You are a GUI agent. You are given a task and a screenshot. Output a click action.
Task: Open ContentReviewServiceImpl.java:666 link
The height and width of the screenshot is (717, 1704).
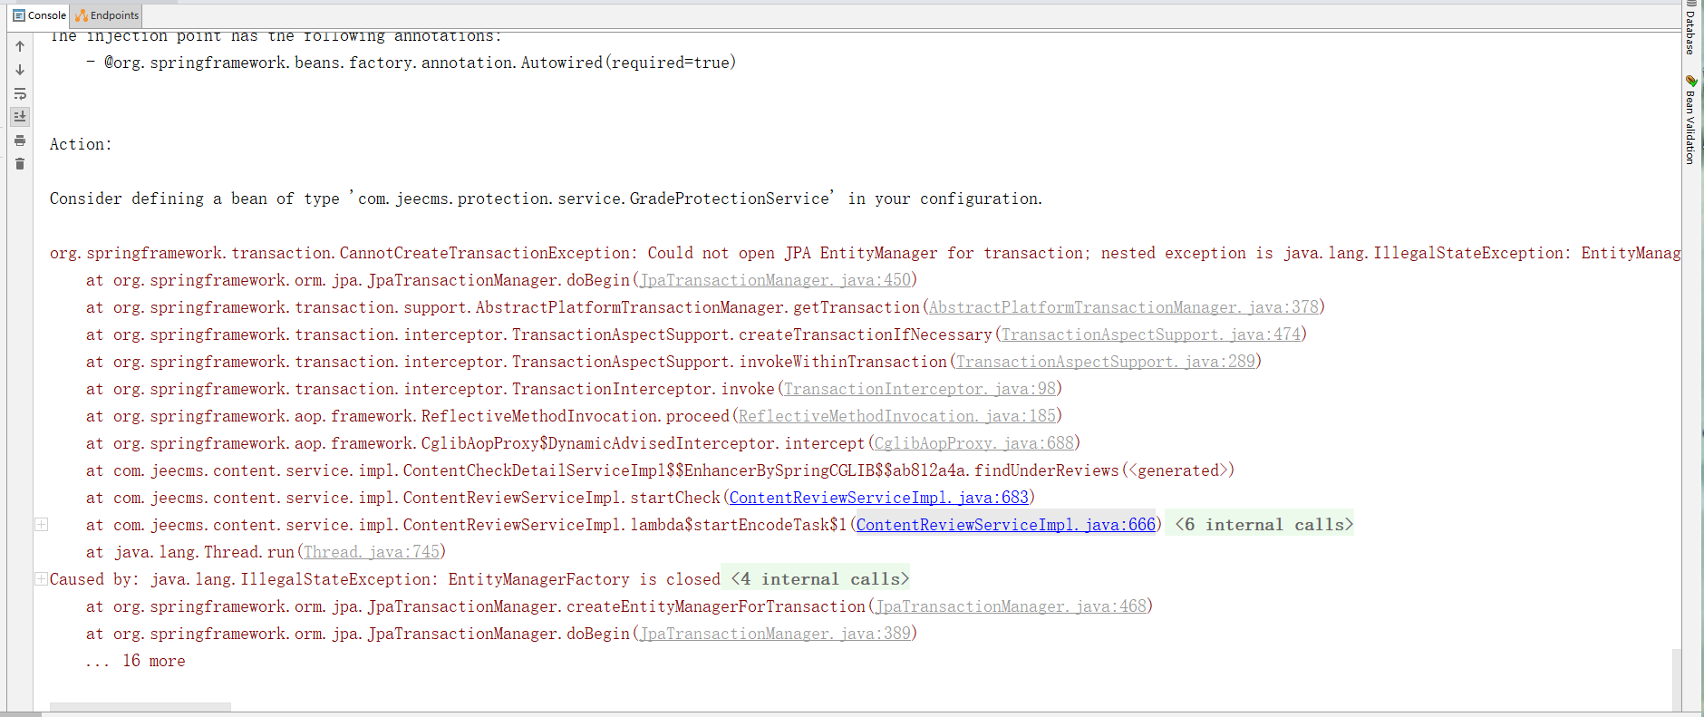1005,525
